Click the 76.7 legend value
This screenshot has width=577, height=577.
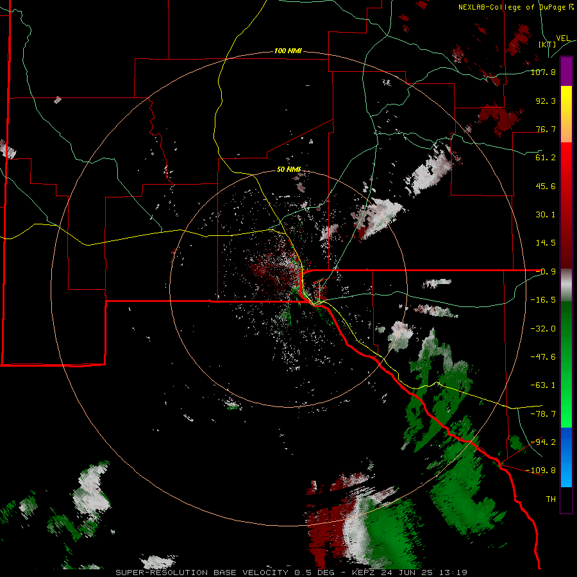pos(546,129)
